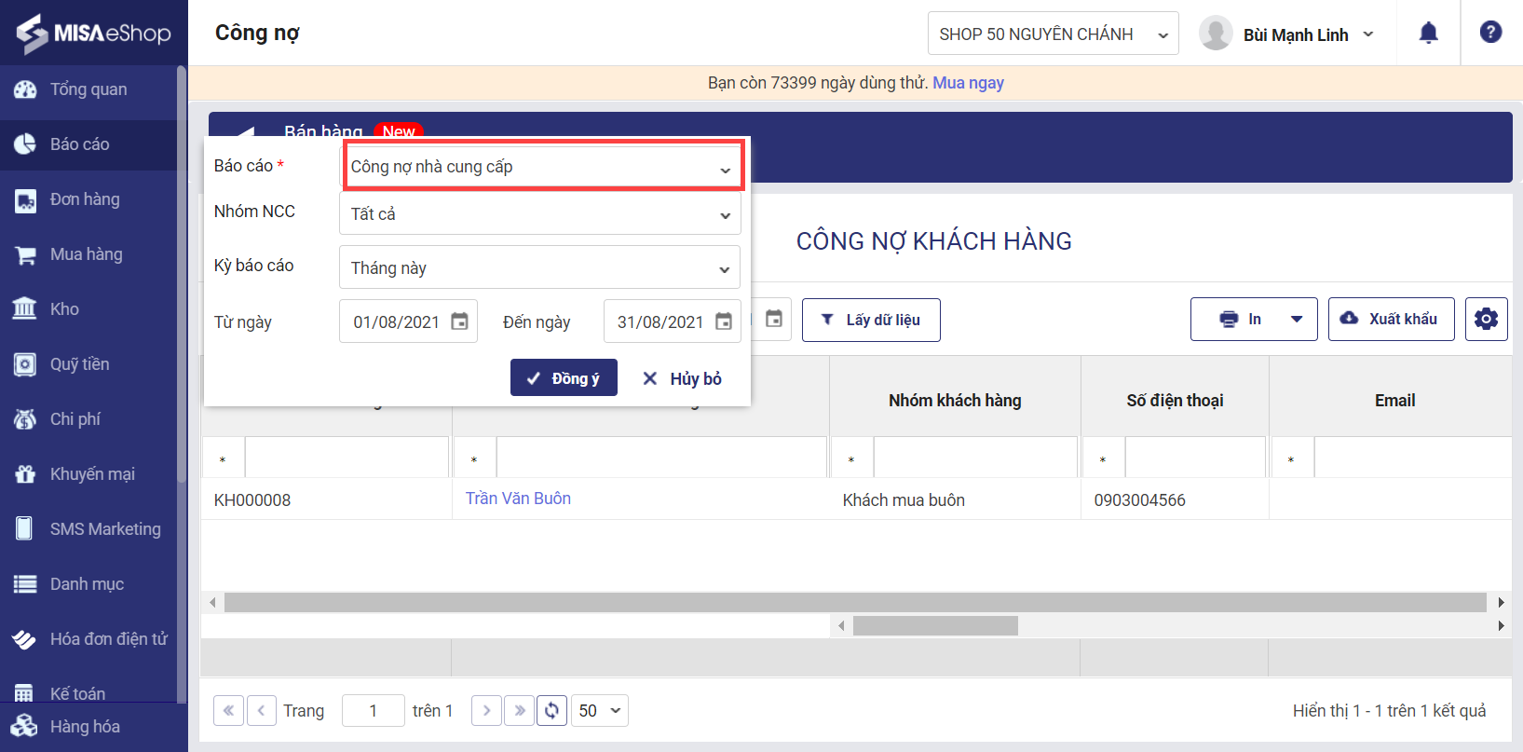Click the Email filter input
Screen dimensions: 1523x752
[x=1413, y=458]
